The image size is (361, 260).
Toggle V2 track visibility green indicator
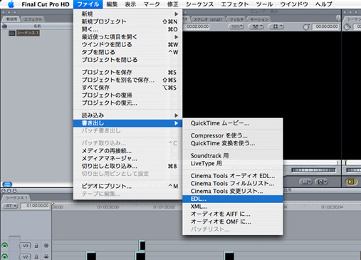(x=4, y=256)
